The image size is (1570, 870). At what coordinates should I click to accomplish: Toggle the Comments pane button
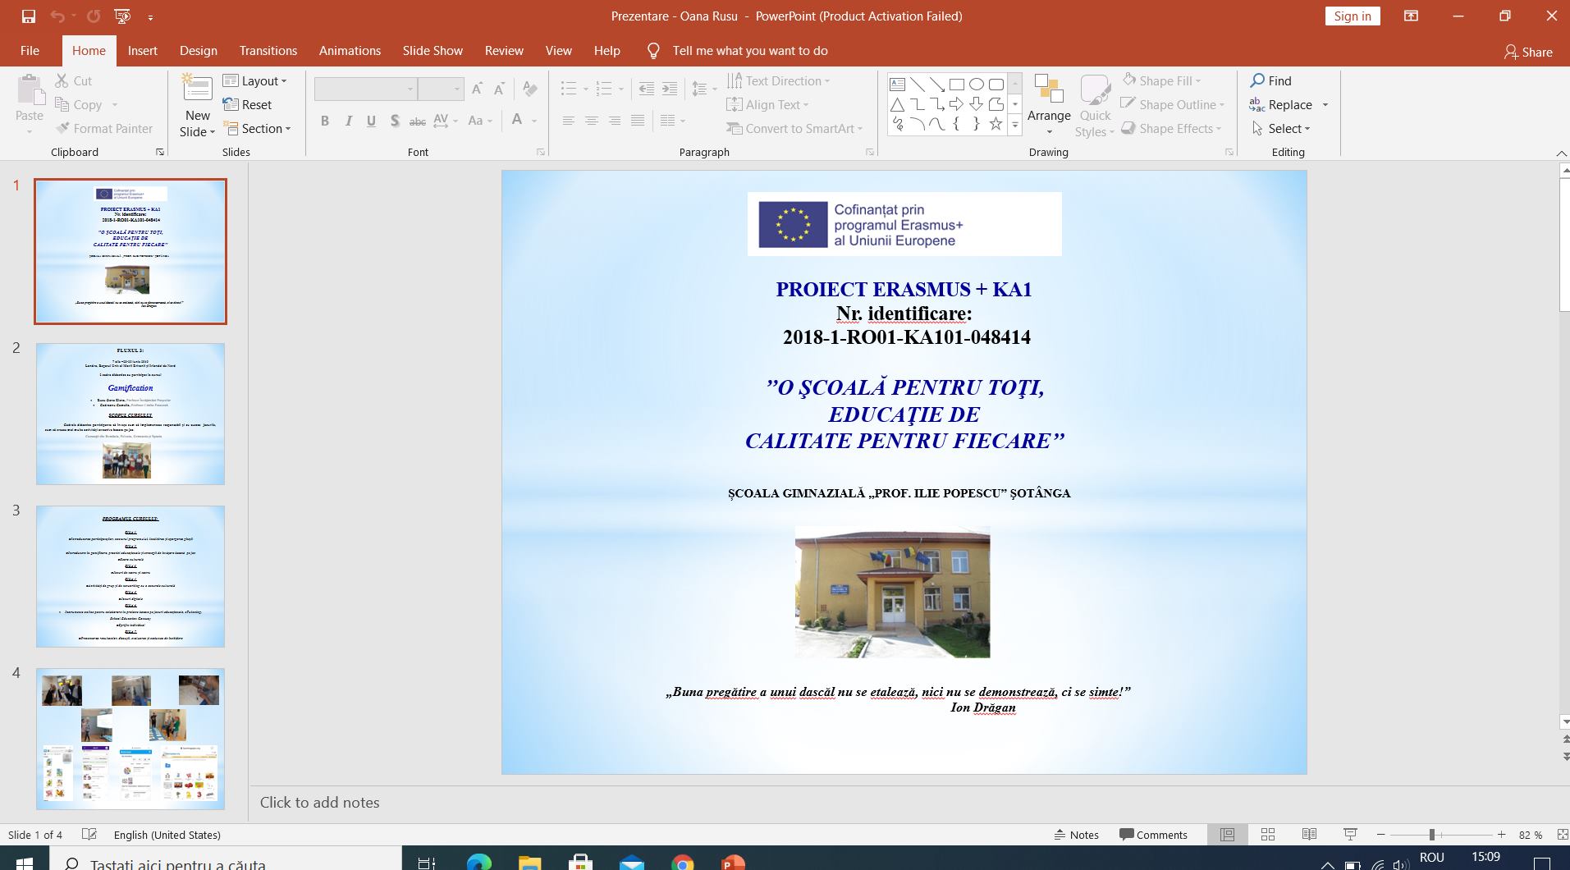point(1153,835)
